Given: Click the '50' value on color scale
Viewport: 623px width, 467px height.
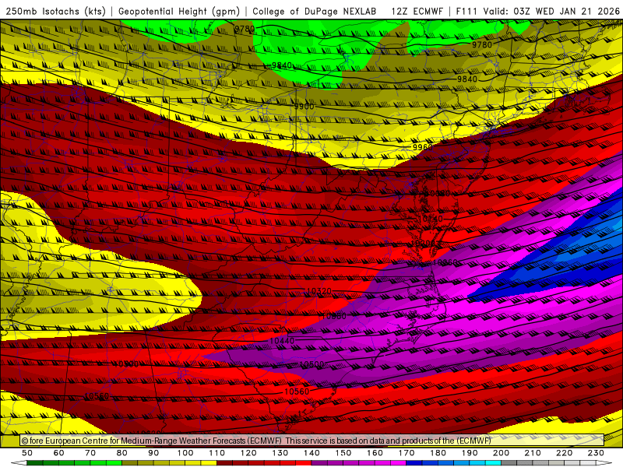Looking at the screenshot, I should pyautogui.click(x=27, y=453).
